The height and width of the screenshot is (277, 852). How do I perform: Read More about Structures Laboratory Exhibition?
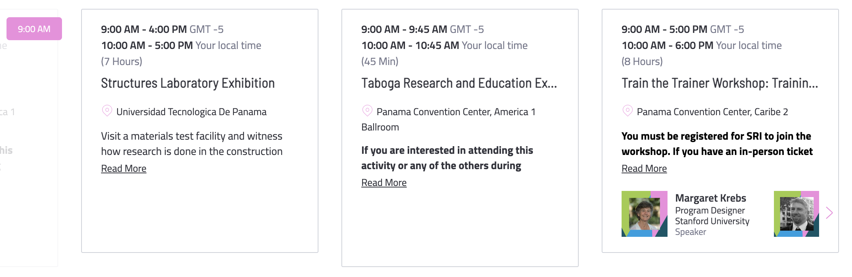click(124, 168)
